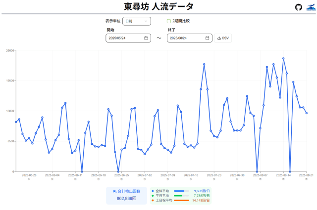Viewport: 317px width, 210px height.
Task: Click the 土日祝平均 orange progress bar
Action: pos(181,201)
